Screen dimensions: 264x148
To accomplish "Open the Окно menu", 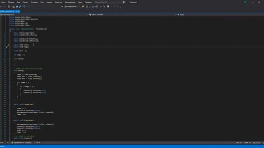I will [x=80, y=2].
